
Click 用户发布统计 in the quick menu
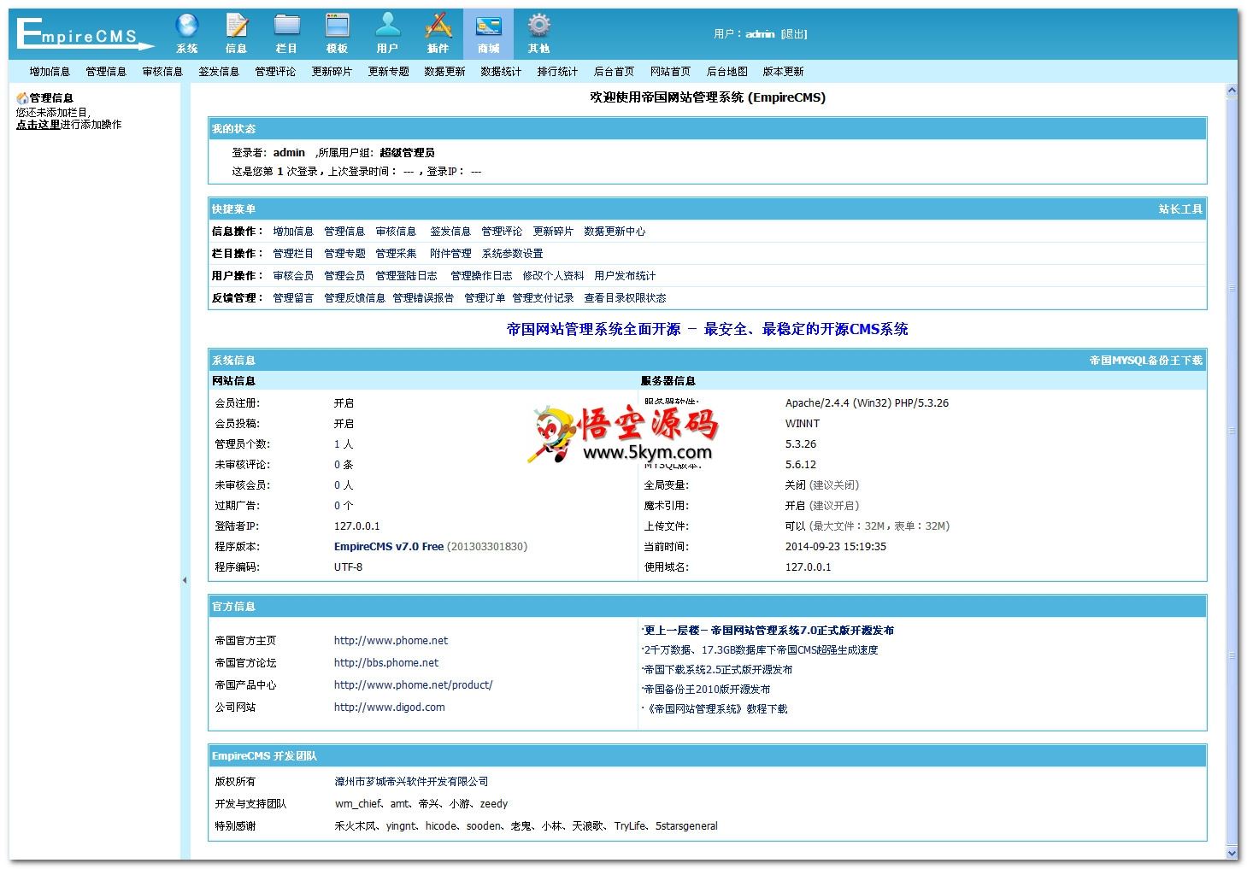click(x=625, y=276)
